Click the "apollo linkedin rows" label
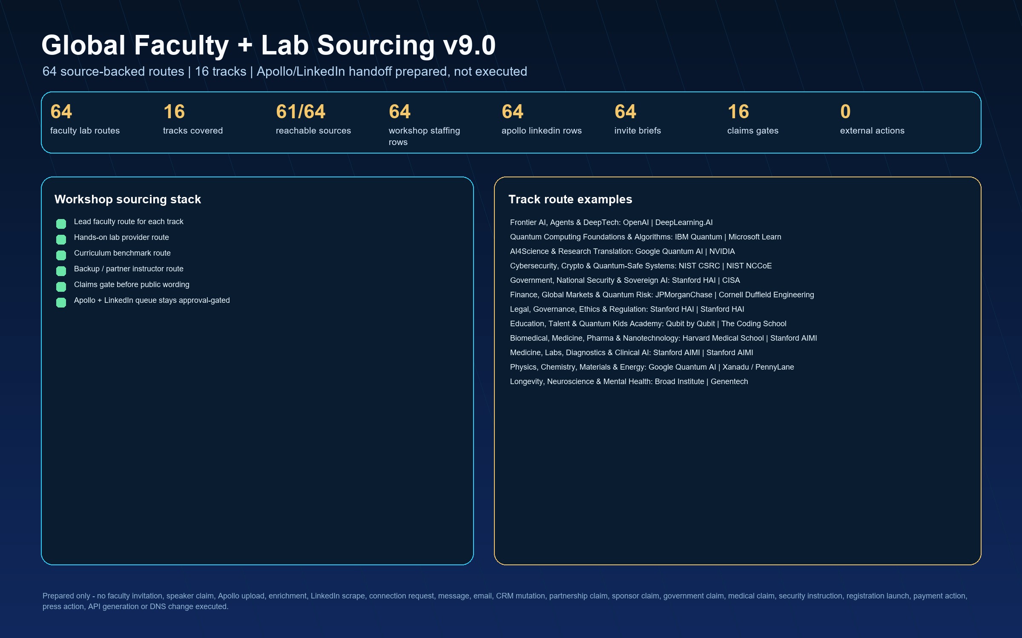1022x638 pixels. click(542, 131)
